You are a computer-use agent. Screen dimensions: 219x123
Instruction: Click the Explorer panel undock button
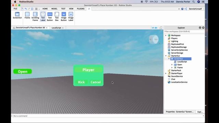200,28
